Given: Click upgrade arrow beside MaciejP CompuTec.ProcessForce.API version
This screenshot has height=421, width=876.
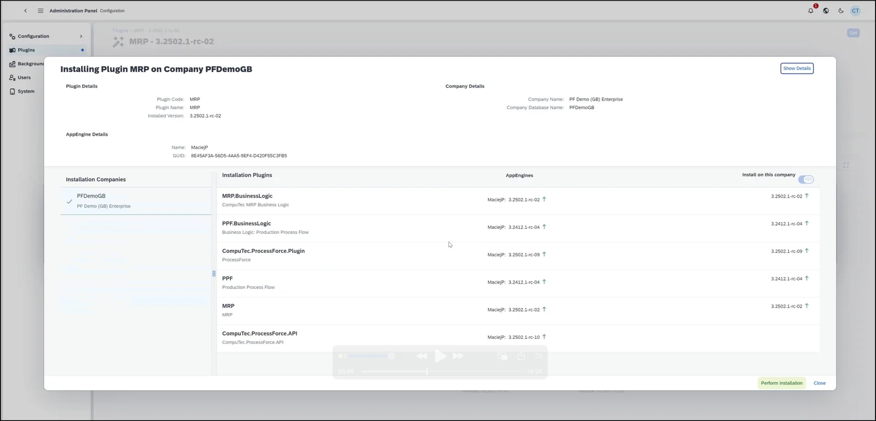Looking at the screenshot, I should (544, 337).
